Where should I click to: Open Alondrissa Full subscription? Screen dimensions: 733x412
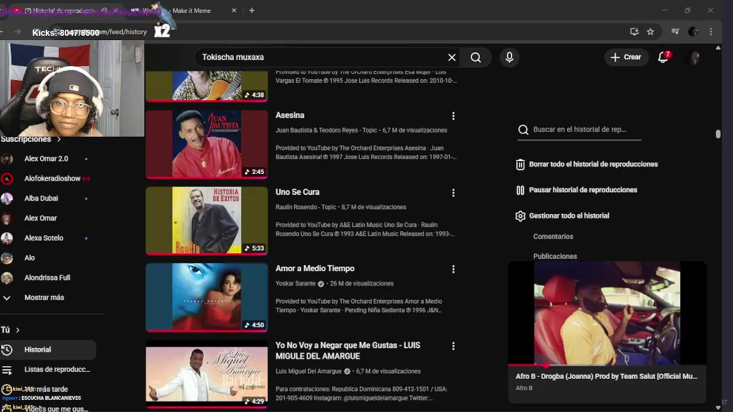point(48,278)
